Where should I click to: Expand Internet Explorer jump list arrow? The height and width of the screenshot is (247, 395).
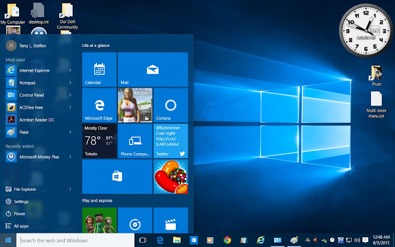tap(70, 70)
